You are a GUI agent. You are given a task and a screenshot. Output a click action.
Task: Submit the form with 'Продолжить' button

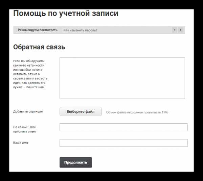coord(75,162)
